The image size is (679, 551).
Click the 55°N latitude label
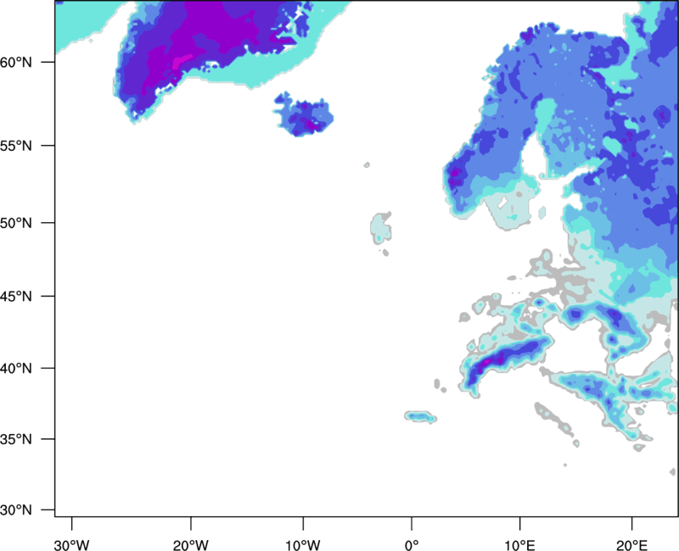click(x=16, y=146)
